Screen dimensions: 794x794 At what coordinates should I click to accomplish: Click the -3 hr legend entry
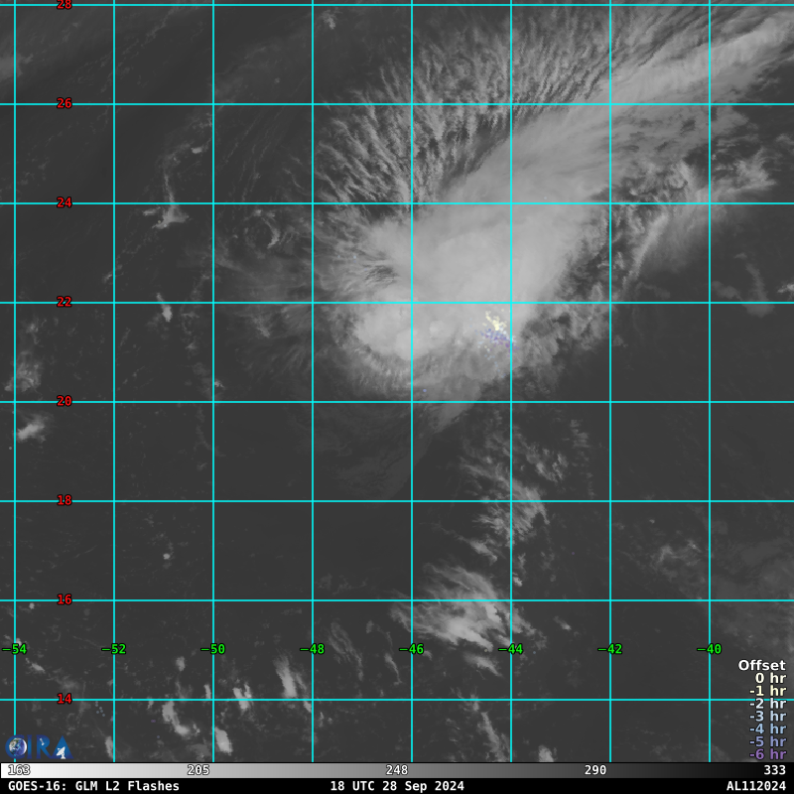tap(767, 716)
